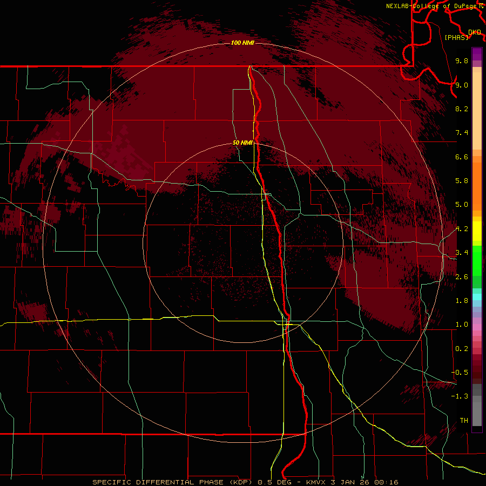Pick the pink segment of the color bar
The image size is (486, 486).
click(x=477, y=327)
